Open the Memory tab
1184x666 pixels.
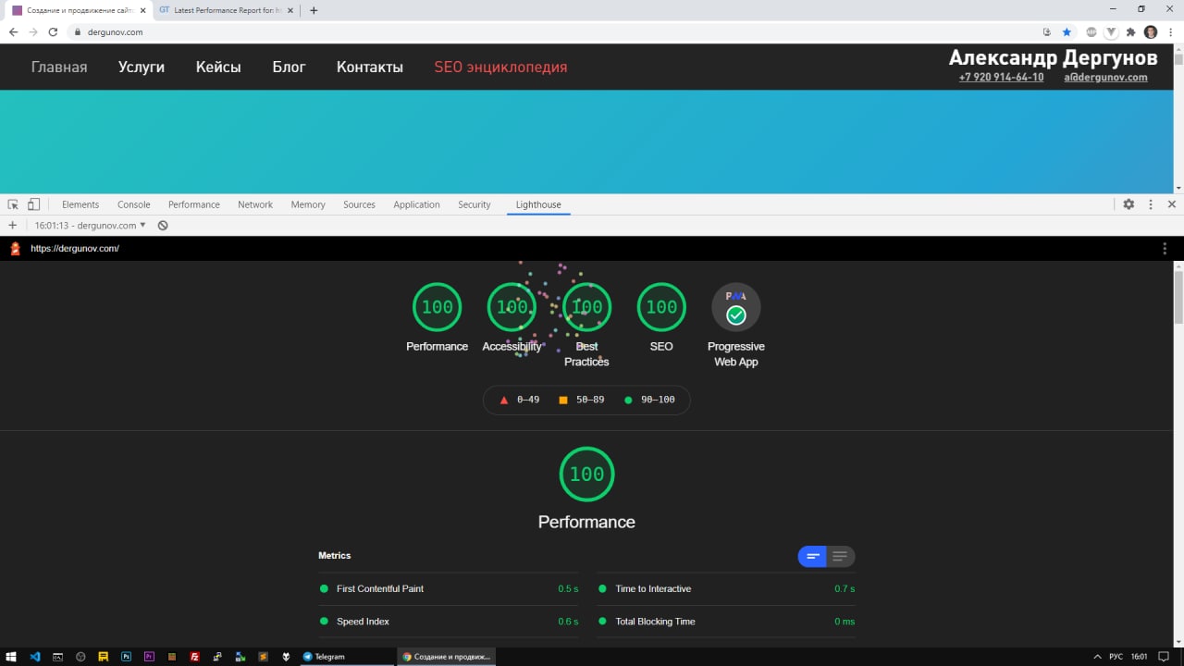pyautogui.click(x=308, y=204)
